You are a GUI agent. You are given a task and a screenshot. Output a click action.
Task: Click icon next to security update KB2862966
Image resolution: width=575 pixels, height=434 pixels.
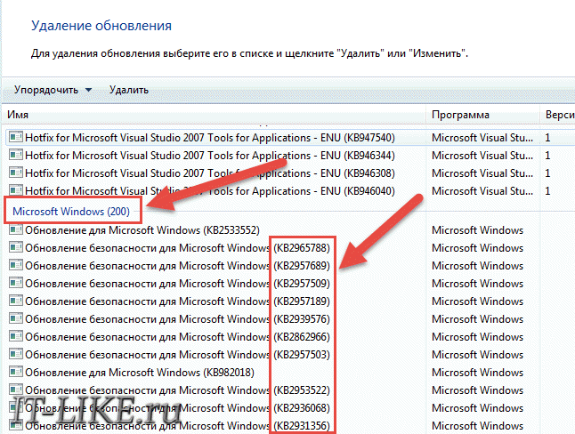[x=15, y=336]
